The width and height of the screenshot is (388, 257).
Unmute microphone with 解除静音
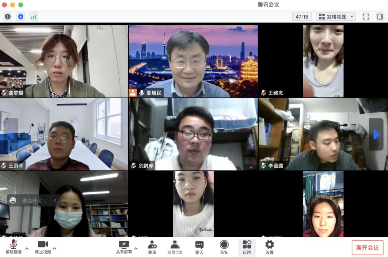(14, 247)
